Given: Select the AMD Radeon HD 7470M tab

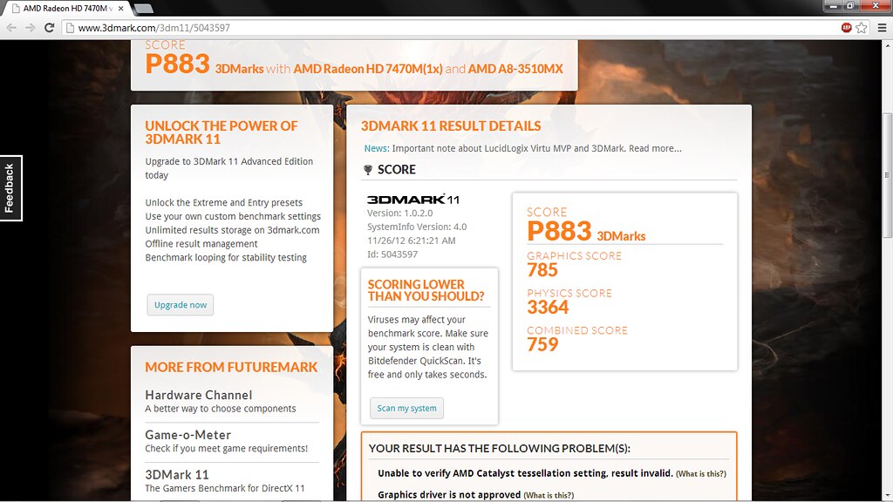Looking at the screenshot, I should click(x=67, y=9).
